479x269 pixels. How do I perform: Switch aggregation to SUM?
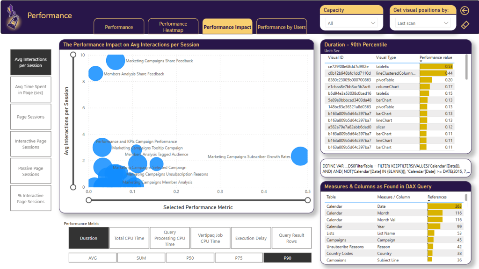pos(141,257)
